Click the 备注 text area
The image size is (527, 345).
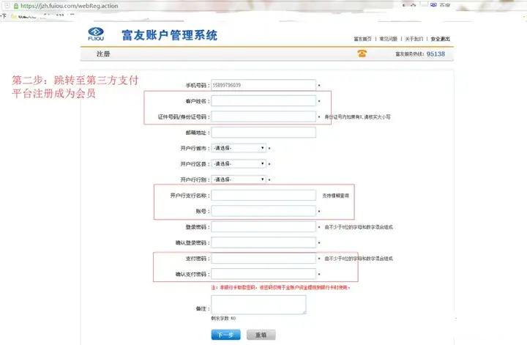pyautogui.click(x=258, y=305)
